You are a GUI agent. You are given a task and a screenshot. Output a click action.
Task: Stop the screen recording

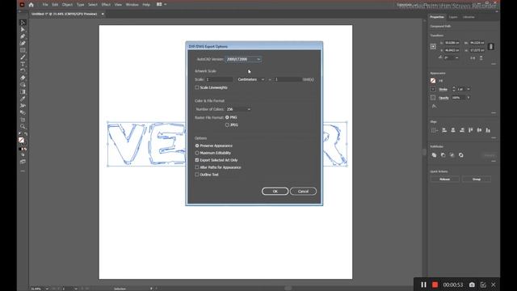pyautogui.click(x=435, y=285)
